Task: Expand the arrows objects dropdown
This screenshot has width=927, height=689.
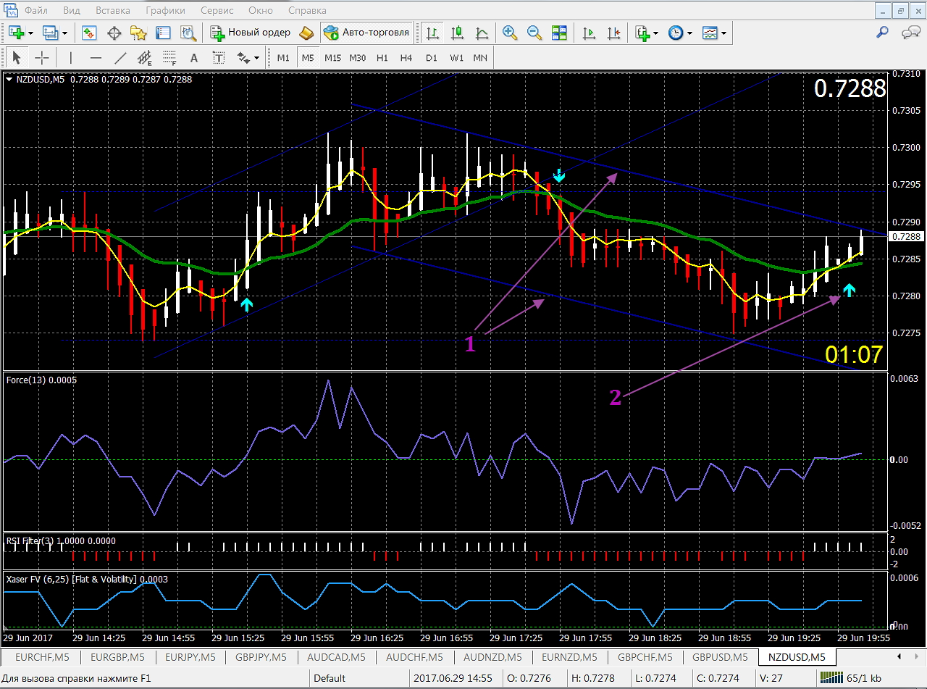Action: coord(257,59)
